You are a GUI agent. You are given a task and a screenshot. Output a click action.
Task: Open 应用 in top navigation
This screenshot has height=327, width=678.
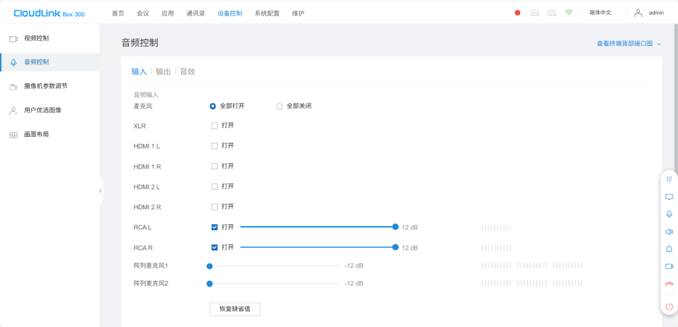coord(167,14)
